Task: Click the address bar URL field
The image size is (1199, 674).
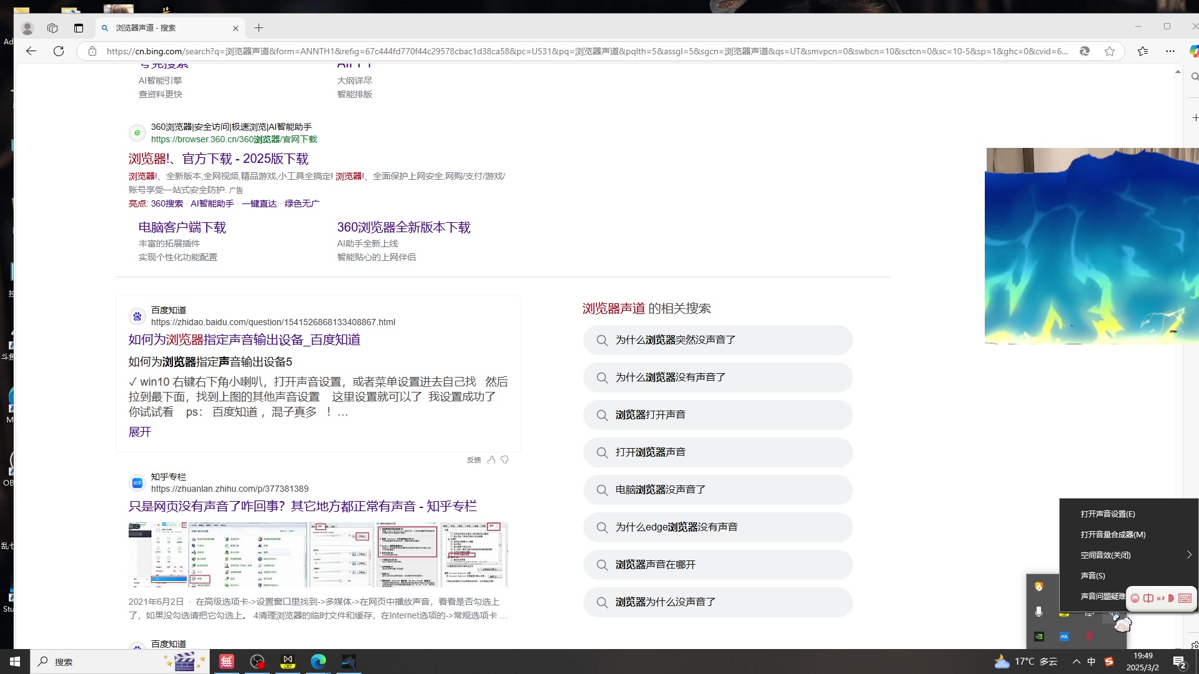Action: click(587, 51)
